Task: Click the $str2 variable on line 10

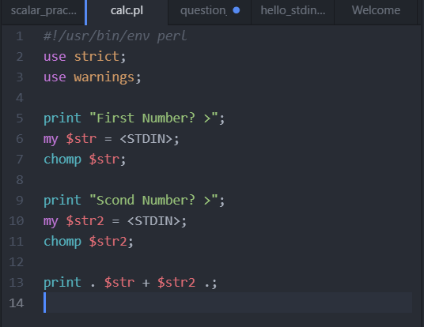Action: coord(85,221)
